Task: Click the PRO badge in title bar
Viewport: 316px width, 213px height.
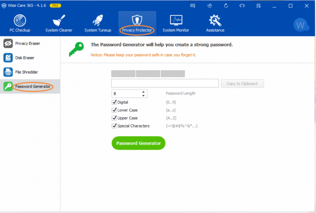Action: [x=55, y=6]
